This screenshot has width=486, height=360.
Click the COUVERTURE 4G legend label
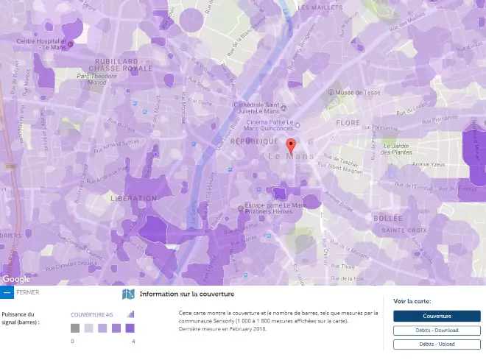pyautogui.click(x=92, y=315)
